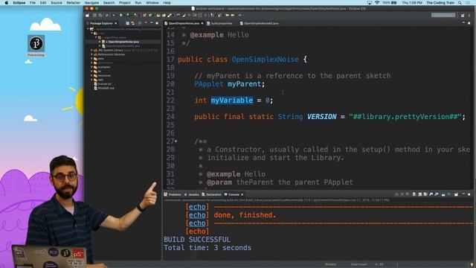Click the echo link beside 'done, finished.'
This screenshot has width=476, height=268.
pyautogui.click(x=197, y=215)
